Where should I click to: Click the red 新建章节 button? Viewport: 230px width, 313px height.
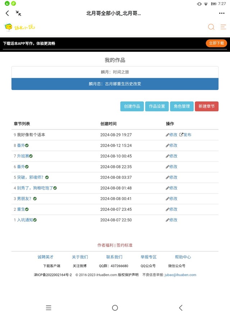(x=207, y=106)
